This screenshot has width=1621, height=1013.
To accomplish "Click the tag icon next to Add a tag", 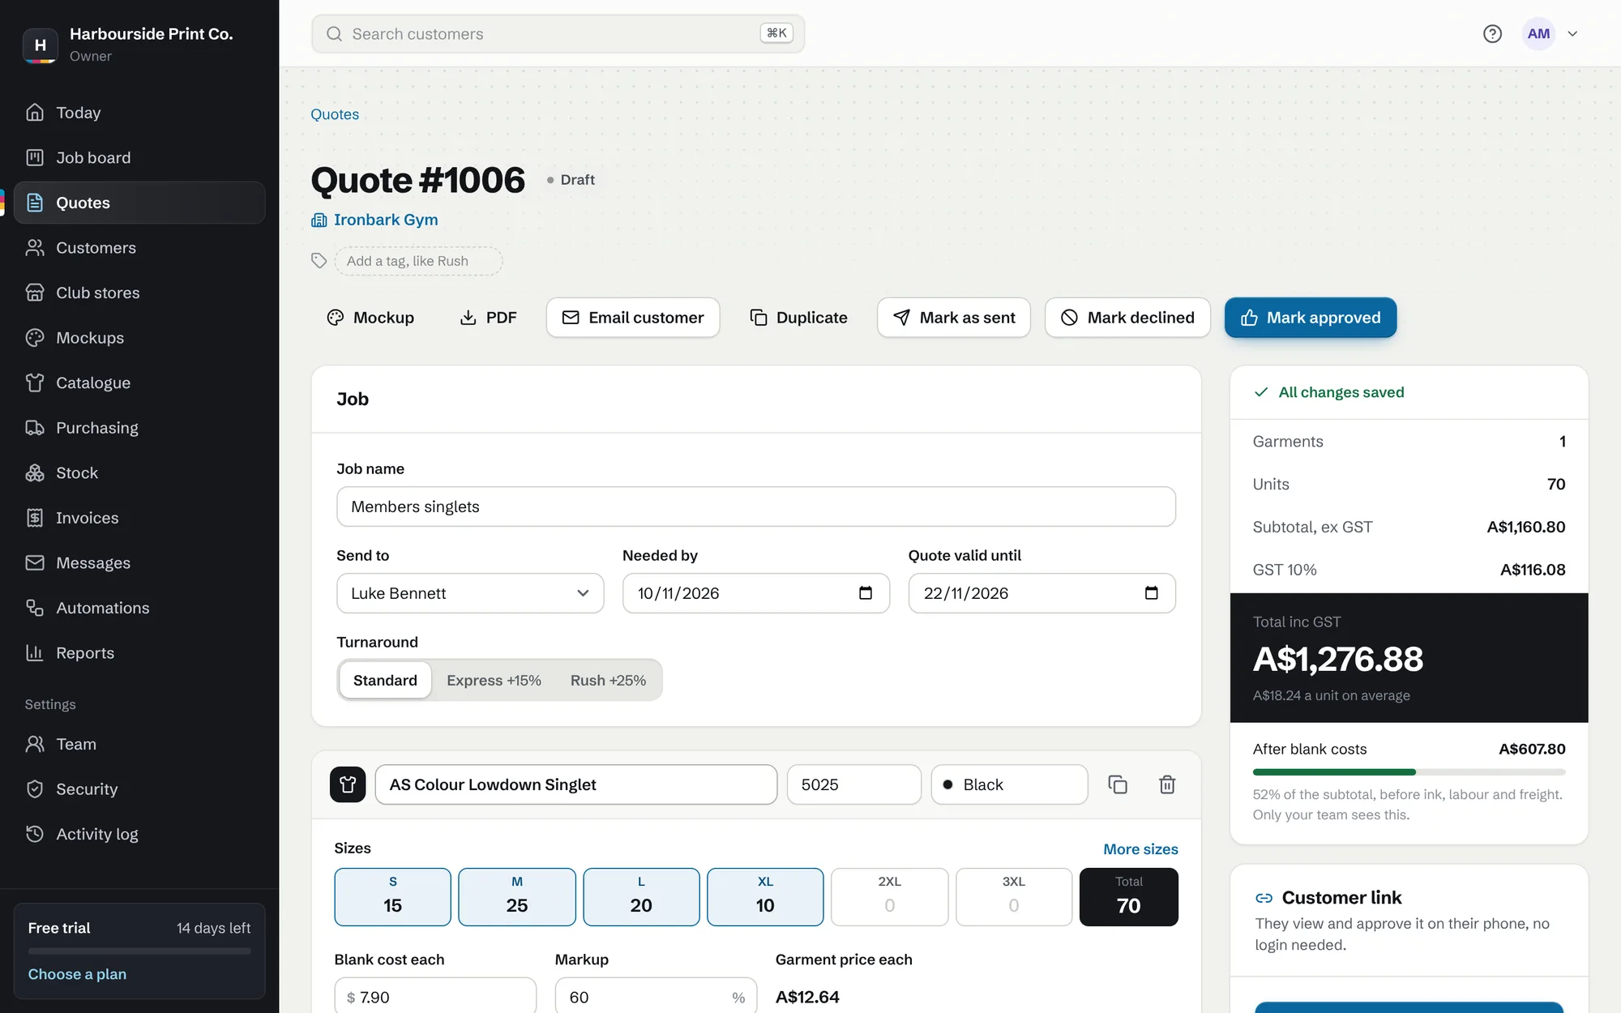I will pyautogui.click(x=319, y=260).
